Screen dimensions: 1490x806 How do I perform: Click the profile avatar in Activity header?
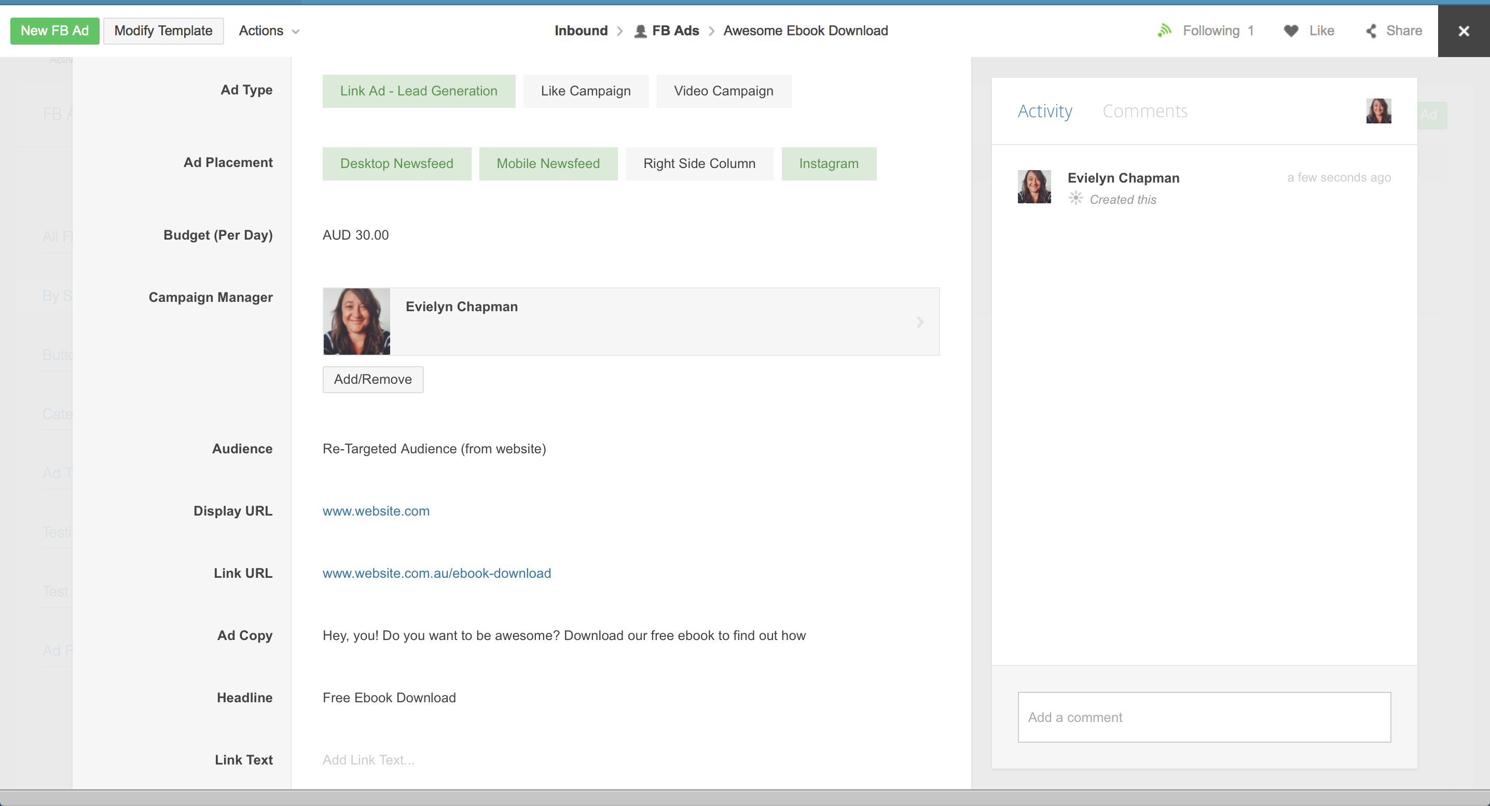click(1378, 111)
